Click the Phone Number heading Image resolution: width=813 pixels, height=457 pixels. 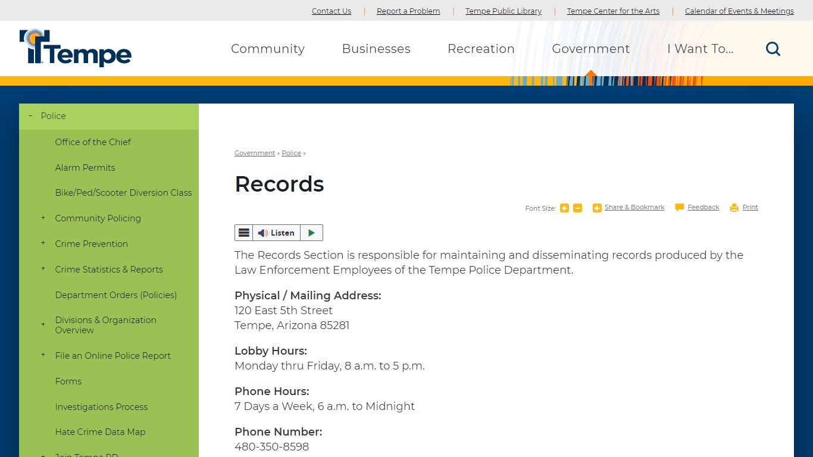point(279,431)
